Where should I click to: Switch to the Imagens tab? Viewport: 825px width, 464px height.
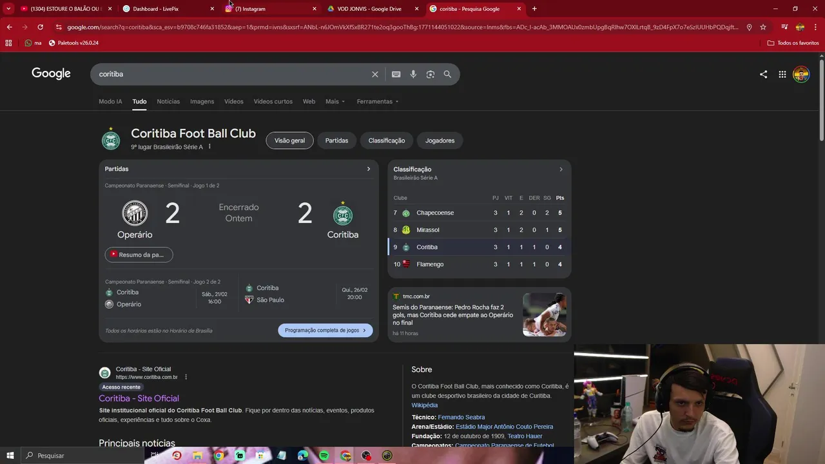(x=202, y=101)
